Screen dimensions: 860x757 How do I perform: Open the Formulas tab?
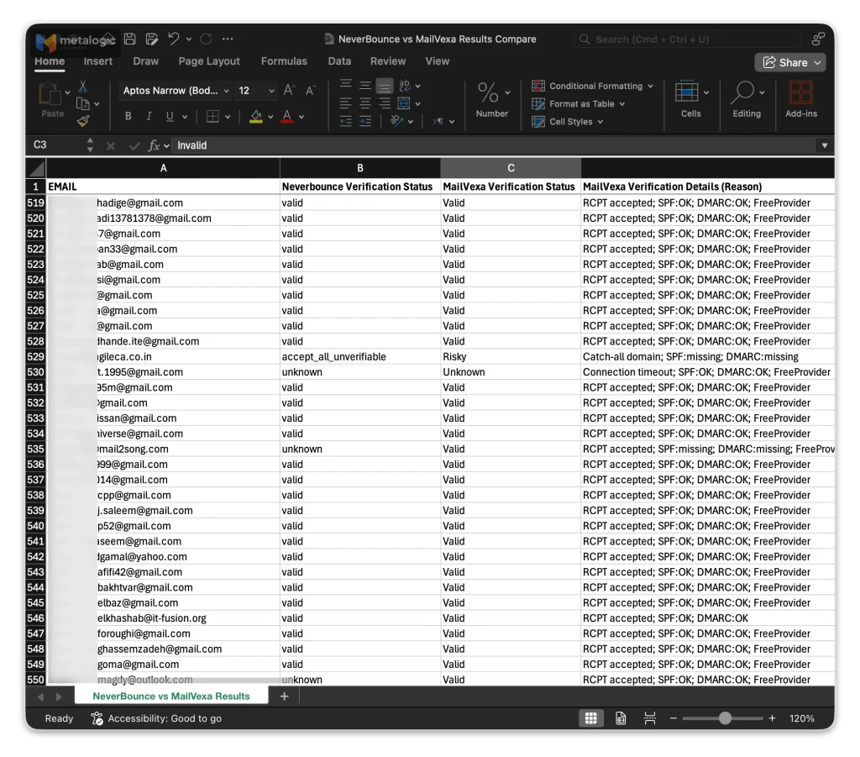(x=284, y=61)
